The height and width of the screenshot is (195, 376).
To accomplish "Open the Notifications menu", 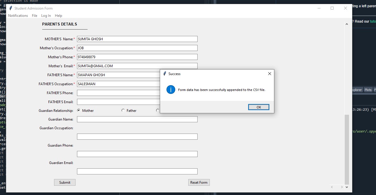I will click(18, 16).
